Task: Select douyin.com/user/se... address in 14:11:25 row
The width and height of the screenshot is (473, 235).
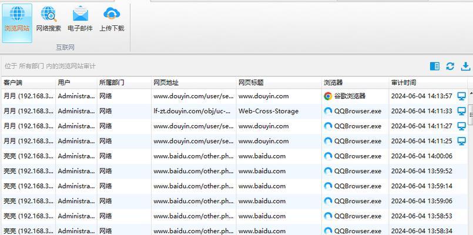Action: tap(194, 141)
